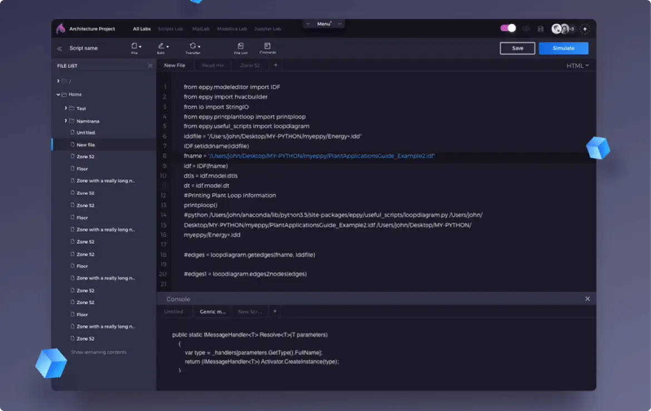Click the blue Simulate button
Screen dimensions: 651x411
tap(564, 48)
